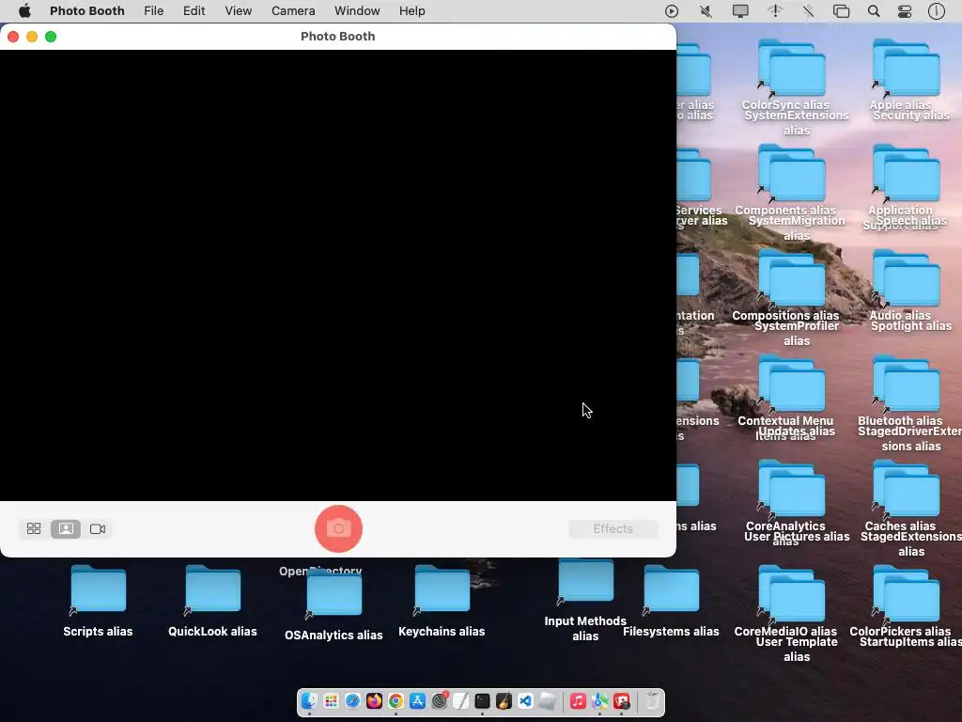Click the User Template alias label

(x=797, y=649)
